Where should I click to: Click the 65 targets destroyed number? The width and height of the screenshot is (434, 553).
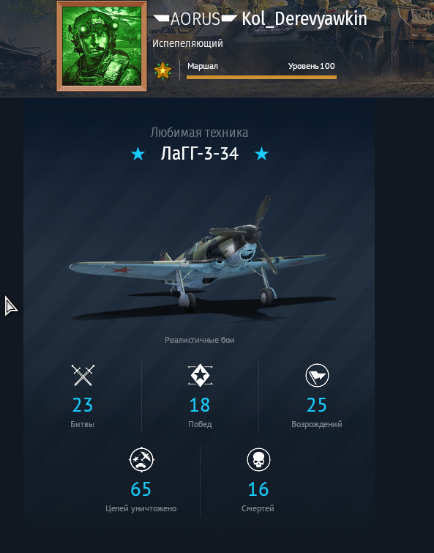click(x=141, y=489)
